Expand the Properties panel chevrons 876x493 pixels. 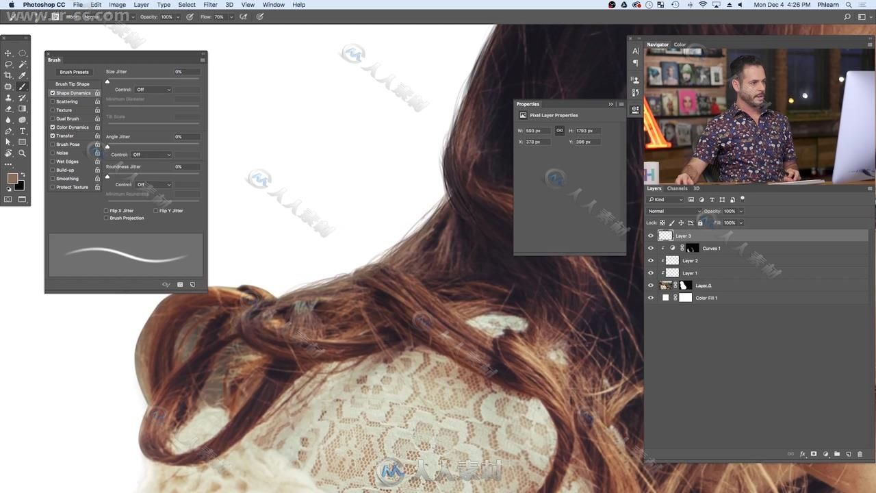pyautogui.click(x=610, y=104)
